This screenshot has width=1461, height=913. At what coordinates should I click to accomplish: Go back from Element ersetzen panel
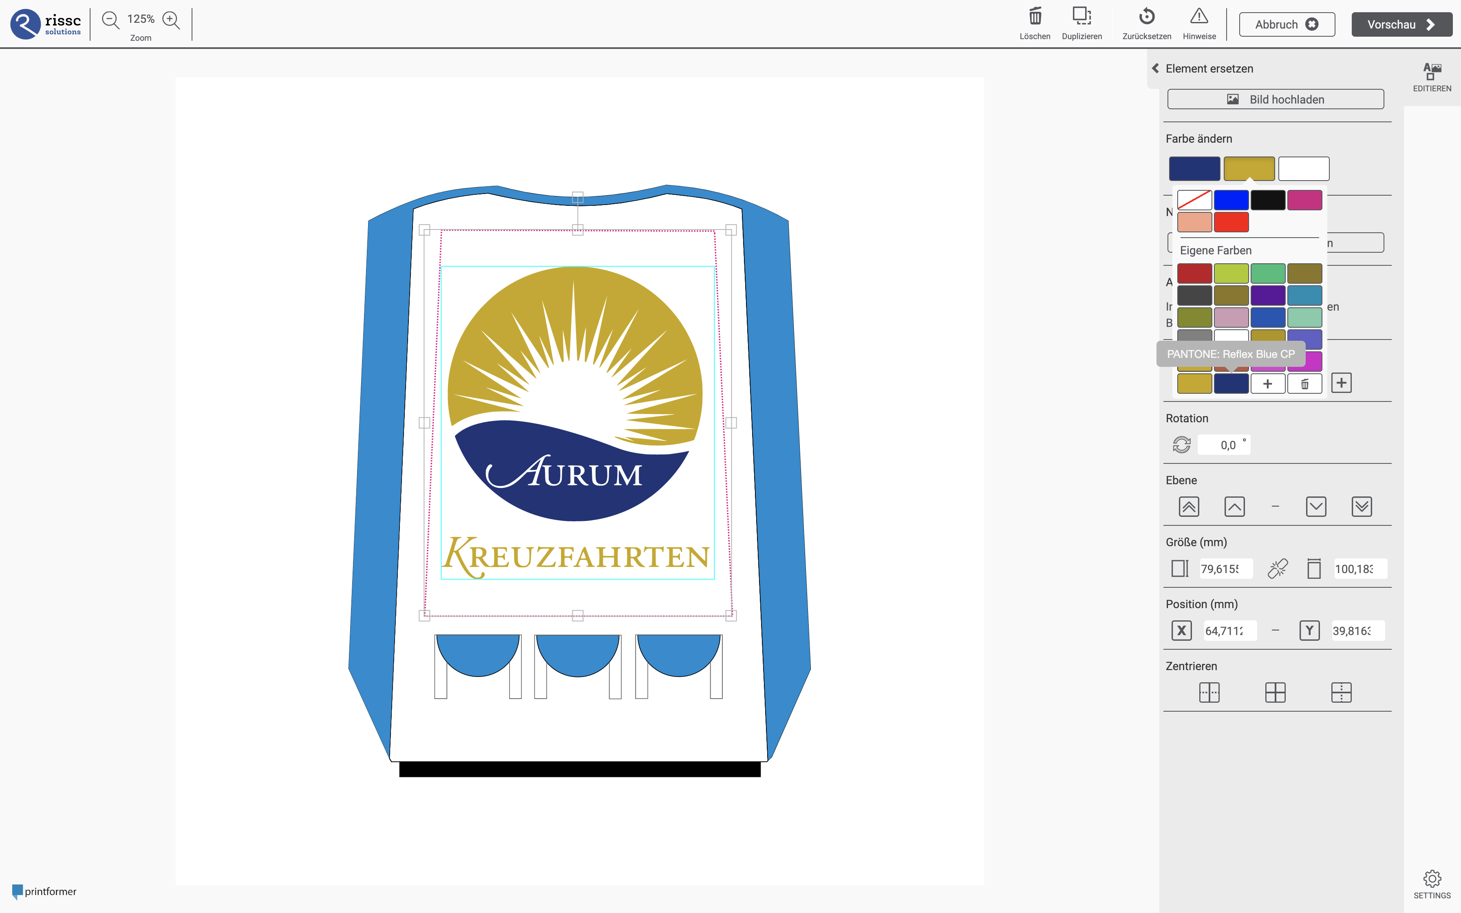(x=1156, y=68)
